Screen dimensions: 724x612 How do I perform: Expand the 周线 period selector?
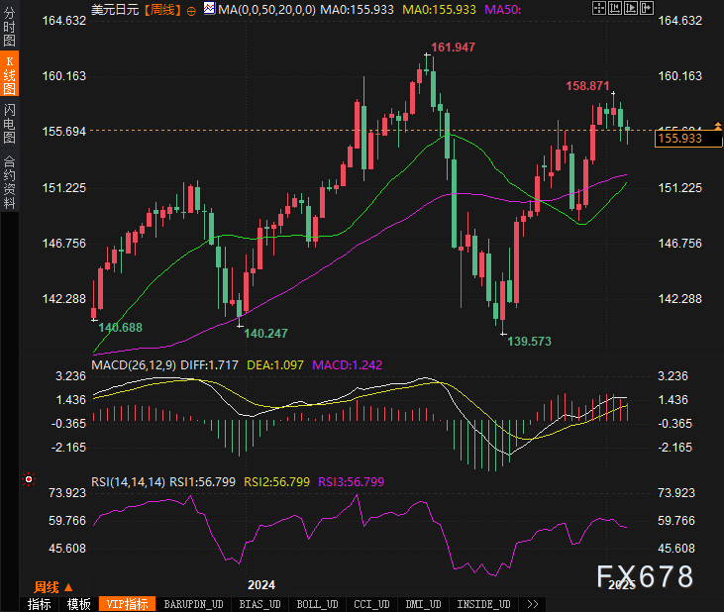[53, 587]
